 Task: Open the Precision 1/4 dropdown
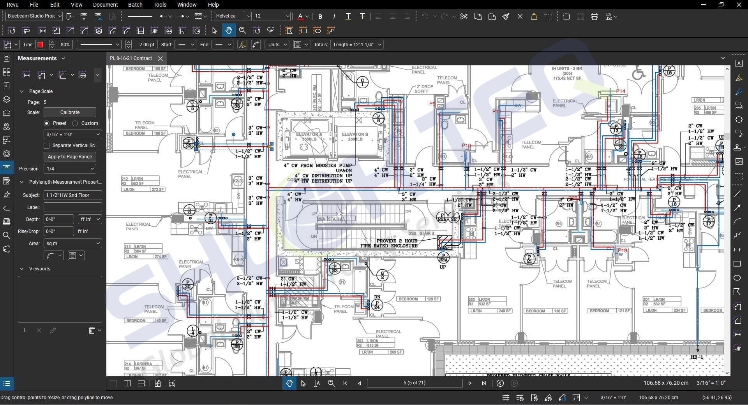click(x=70, y=169)
